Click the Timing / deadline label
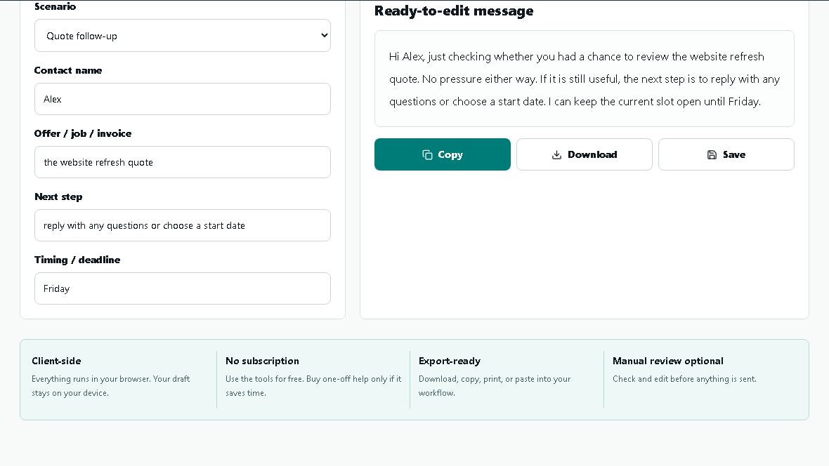Viewport: 829px width, 466px height. coord(77,260)
